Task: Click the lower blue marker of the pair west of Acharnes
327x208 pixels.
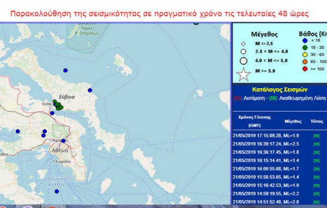Action: click(x=44, y=136)
